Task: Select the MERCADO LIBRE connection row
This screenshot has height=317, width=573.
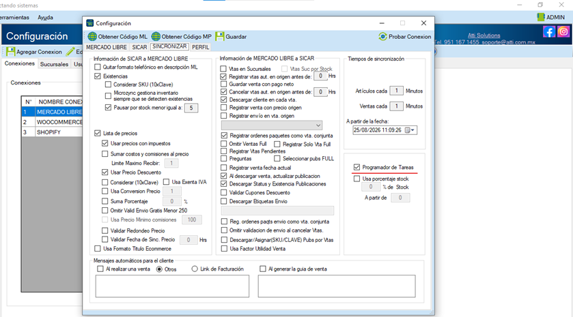Action: 52,112
